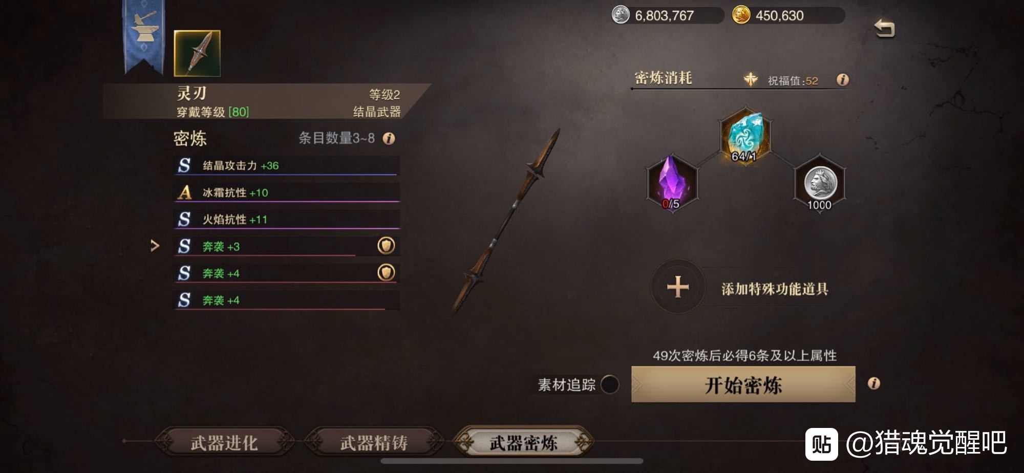Expand the arrow beside 奔袭 +3 entry
The width and height of the screenshot is (1024, 473).
[x=155, y=246]
